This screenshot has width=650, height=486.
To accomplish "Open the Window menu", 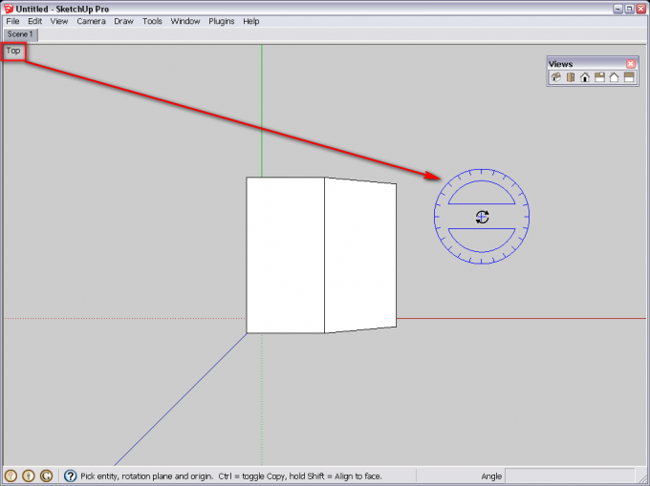I will pos(185,21).
